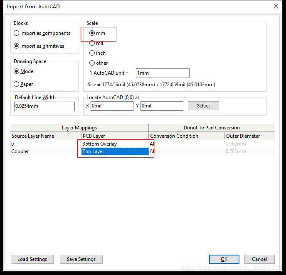This screenshot has height=275, width=286.
Task: Open PCB Layer dropdown showing Top Layer
Action: [x=115, y=151]
